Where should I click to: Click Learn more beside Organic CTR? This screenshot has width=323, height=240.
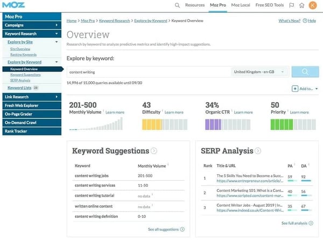(x=243, y=112)
